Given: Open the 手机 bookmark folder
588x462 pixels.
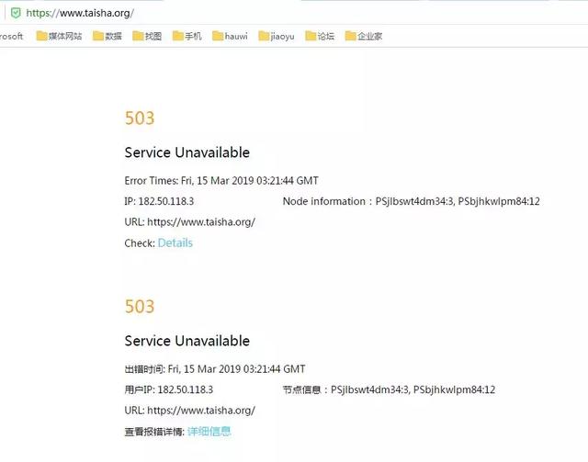Looking at the screenshot, I should (187, 36).
